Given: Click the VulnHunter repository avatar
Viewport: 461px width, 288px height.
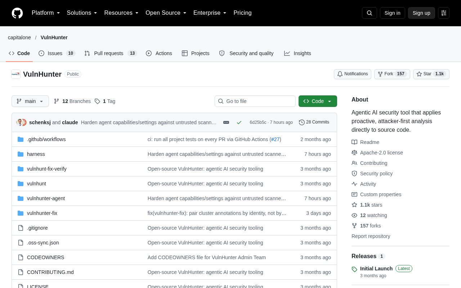Looking at the screenshot, I should 16,74.
